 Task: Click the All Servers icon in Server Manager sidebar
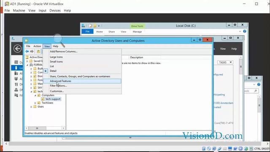point(16,73)
